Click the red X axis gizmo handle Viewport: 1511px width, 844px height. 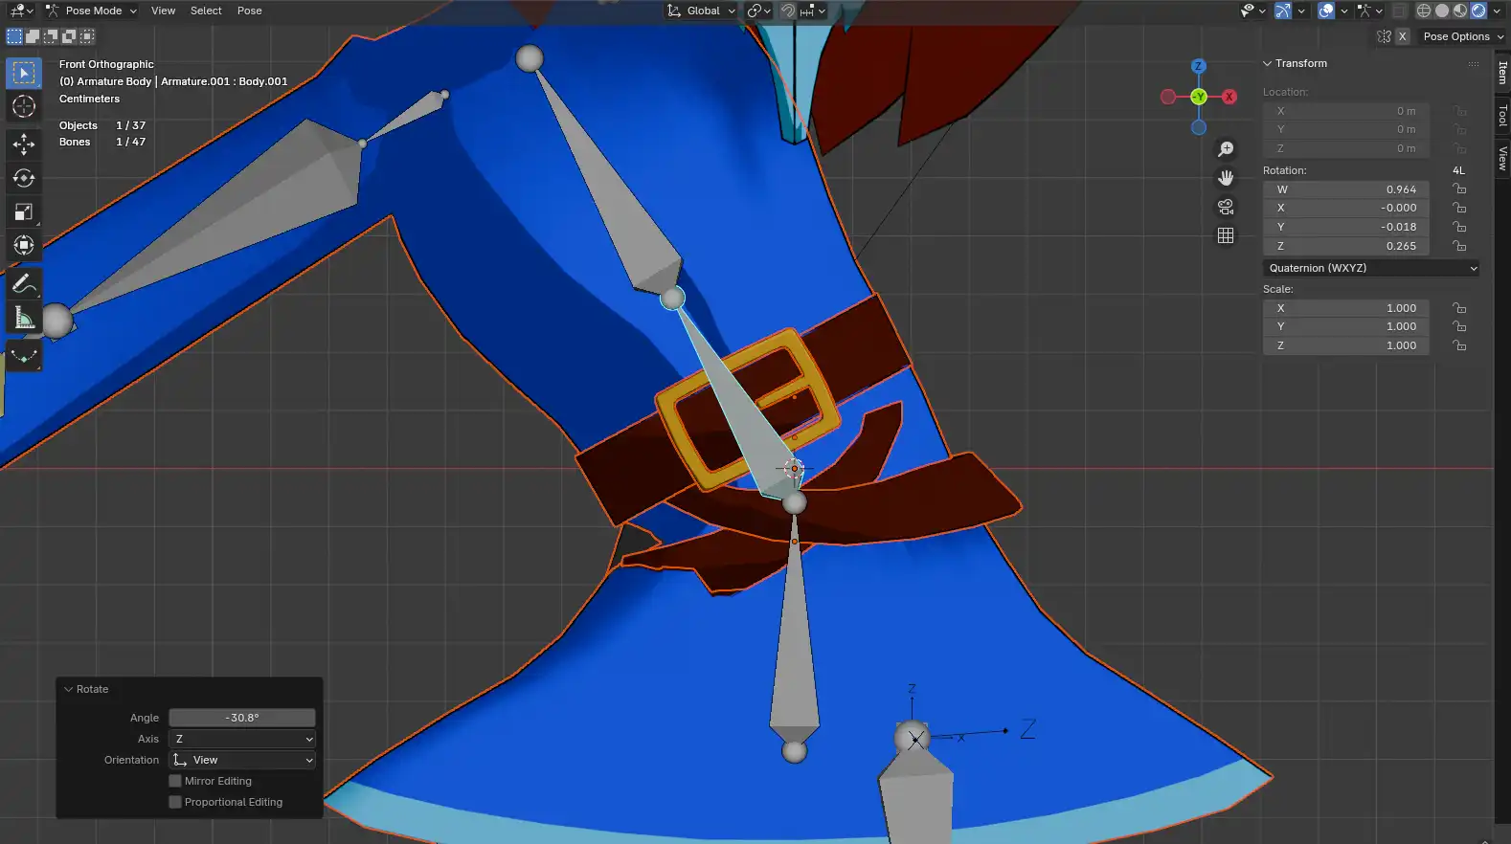pos(1229,97)
